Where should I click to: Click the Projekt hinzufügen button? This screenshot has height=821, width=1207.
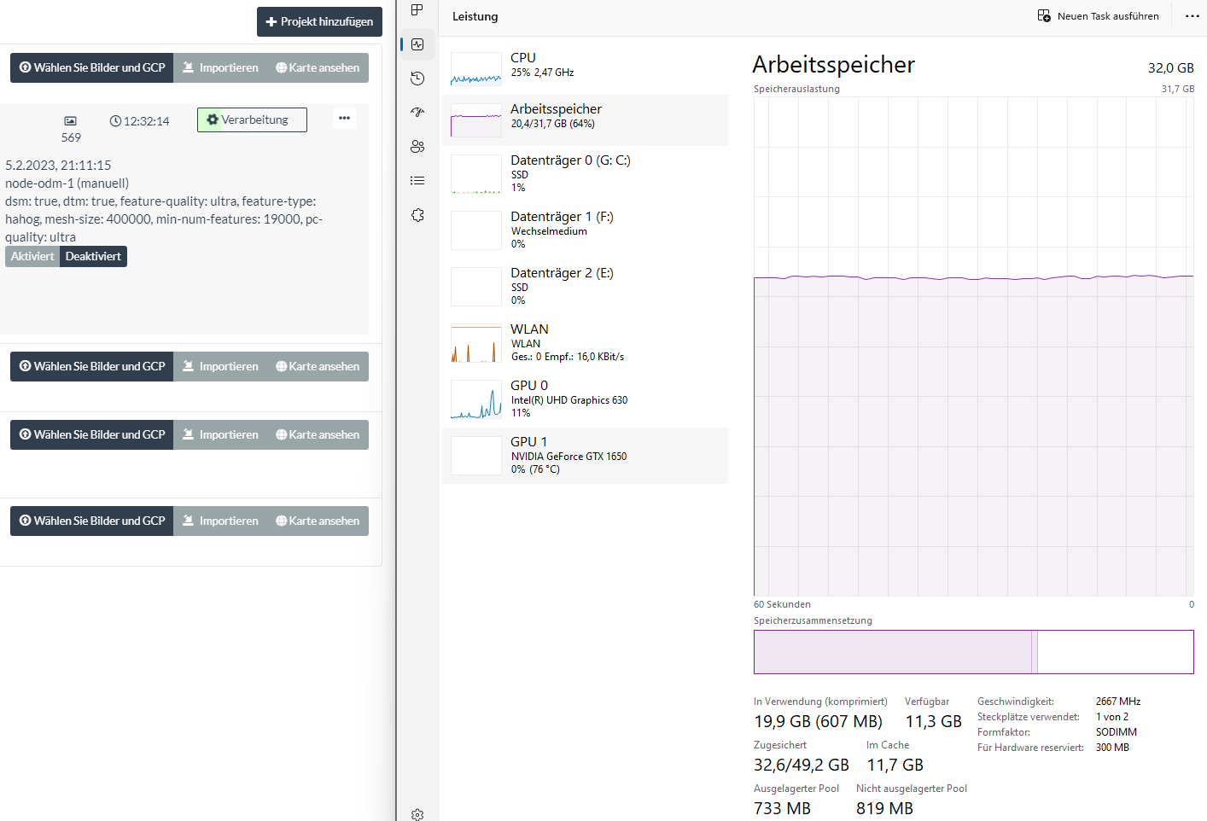(319, 22)
